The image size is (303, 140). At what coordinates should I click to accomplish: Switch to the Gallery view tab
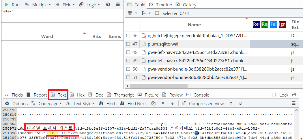point(186,5)
